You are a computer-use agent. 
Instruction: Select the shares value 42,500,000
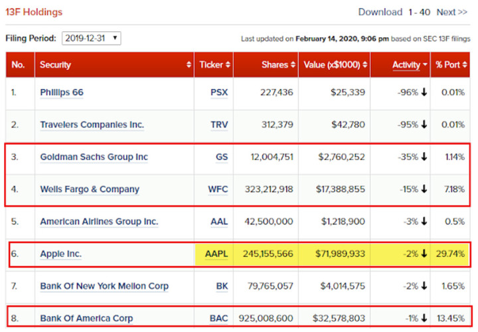click(269, 222)
